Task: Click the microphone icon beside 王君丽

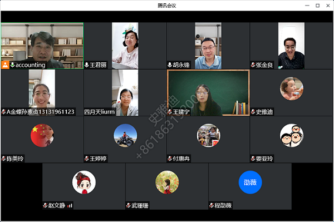Action: tap(86, 65)
